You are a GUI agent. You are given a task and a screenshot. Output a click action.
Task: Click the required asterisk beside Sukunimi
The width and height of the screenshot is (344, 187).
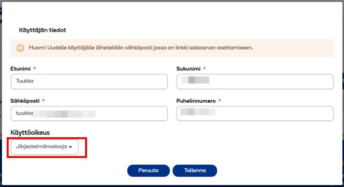coord(204,68)
